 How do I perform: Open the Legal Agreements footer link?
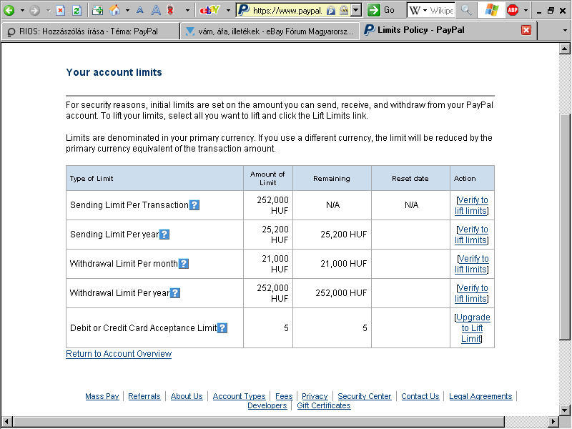click(480, 396)
